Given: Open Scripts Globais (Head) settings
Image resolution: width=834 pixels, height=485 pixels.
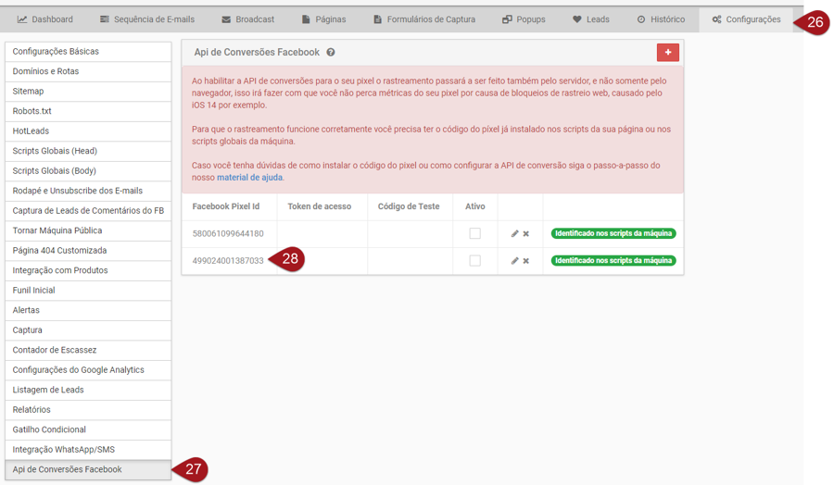Looking at the screenshot, I should tap(88, 151).
